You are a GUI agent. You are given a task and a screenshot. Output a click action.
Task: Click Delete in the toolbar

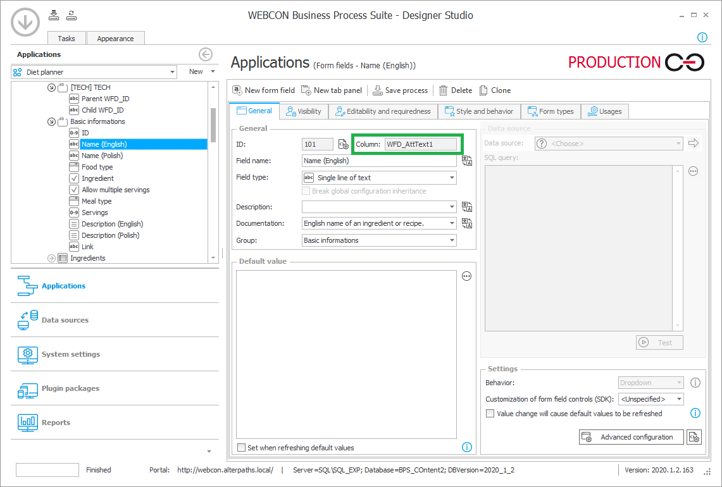[456, 90]
